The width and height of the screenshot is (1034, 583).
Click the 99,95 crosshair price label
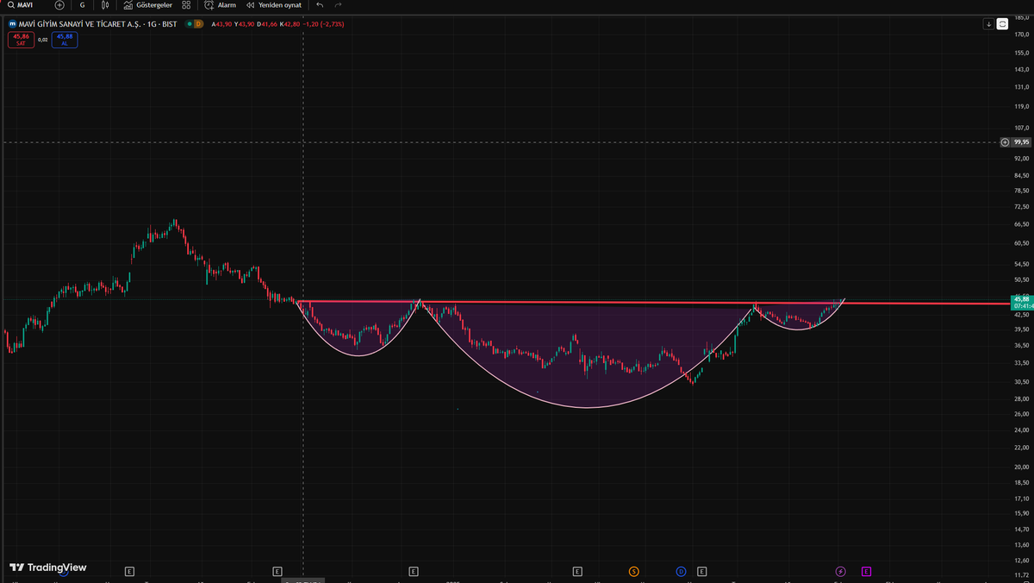pos(1022,142)
